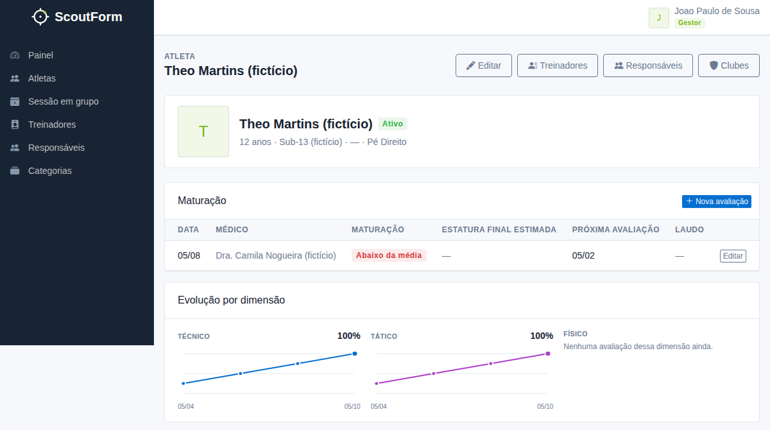
Task: Select Responsáveis in the sidebar menu
Action: [x=77, y=148]
